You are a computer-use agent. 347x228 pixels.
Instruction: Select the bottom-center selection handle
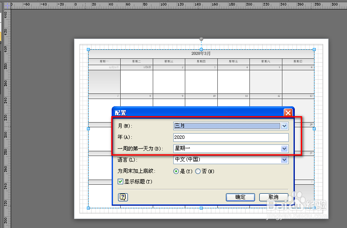[201, 208]
